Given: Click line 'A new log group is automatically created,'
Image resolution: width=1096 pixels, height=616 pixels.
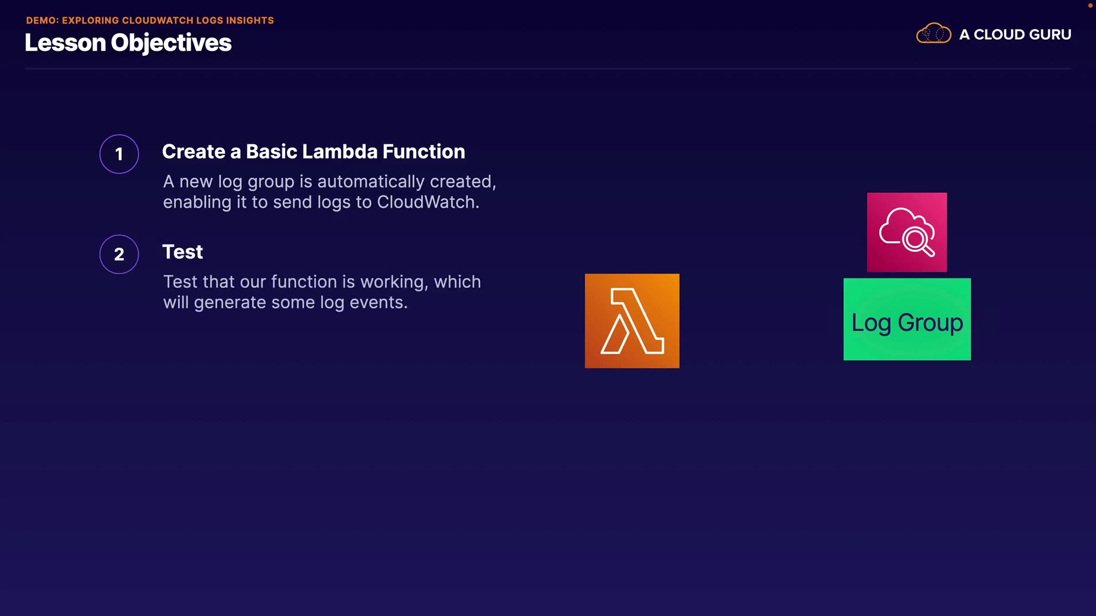Looking at the screenshot, I should (x=329, y=182).
